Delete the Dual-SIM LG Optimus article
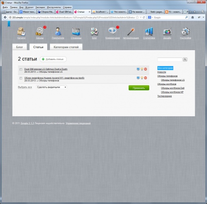The height and width of the screenshot is (204, 207). (x=146, y=69)
